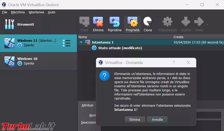Collapse the Istantanea 1 tree node
Image resolution: width=224 pixels, height=131 pixels.
click(x=81, y=42)
